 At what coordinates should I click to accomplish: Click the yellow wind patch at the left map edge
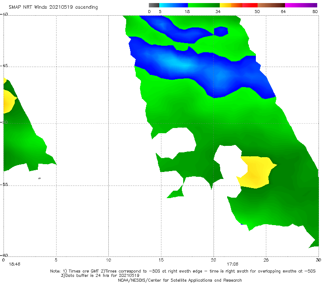click(8, 102)
